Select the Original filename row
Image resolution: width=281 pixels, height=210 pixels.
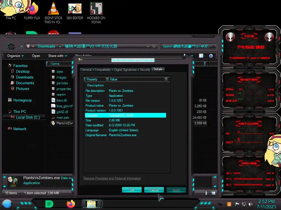coord(125,135)
